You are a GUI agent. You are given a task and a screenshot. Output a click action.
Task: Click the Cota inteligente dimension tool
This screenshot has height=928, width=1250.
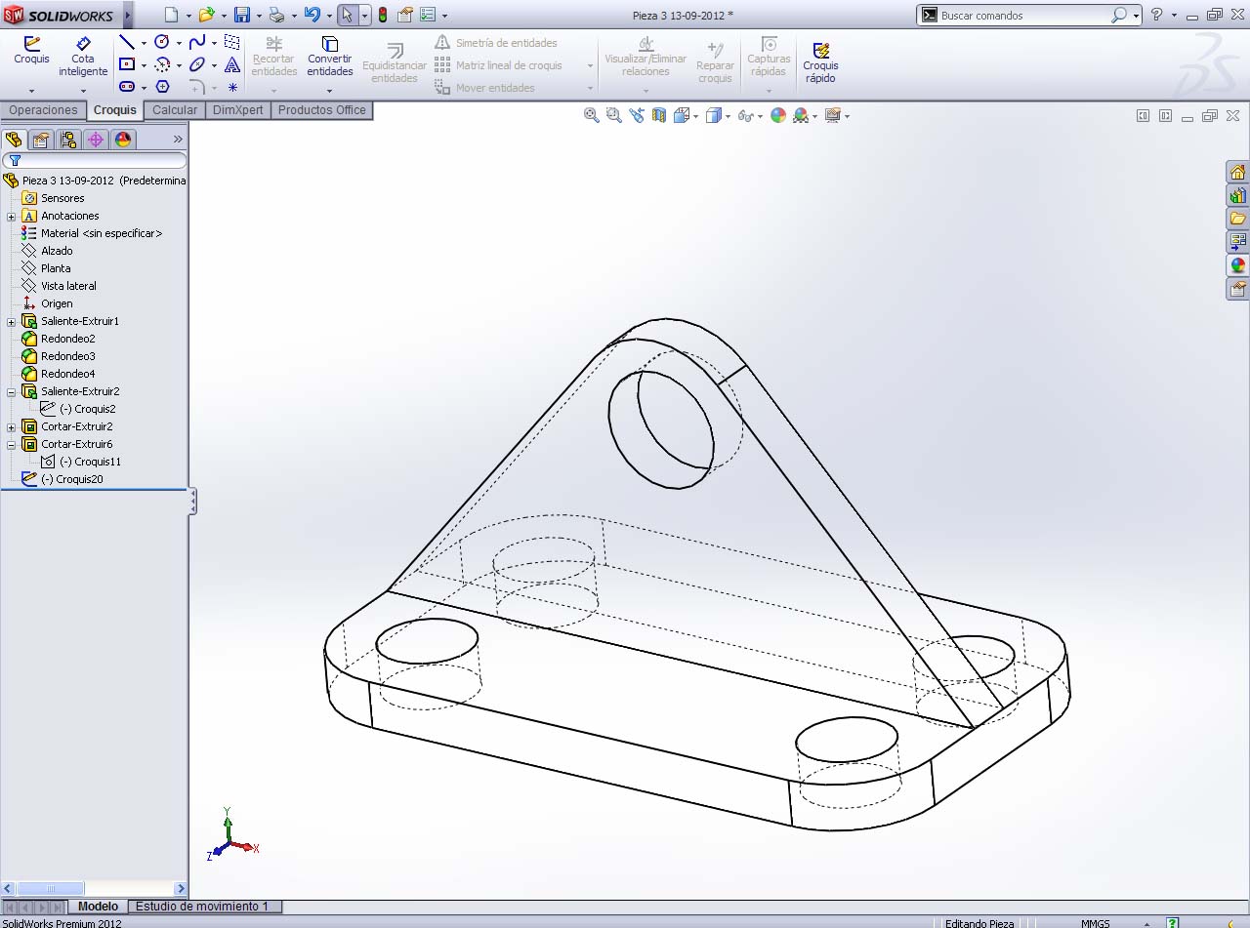point(83,57)
